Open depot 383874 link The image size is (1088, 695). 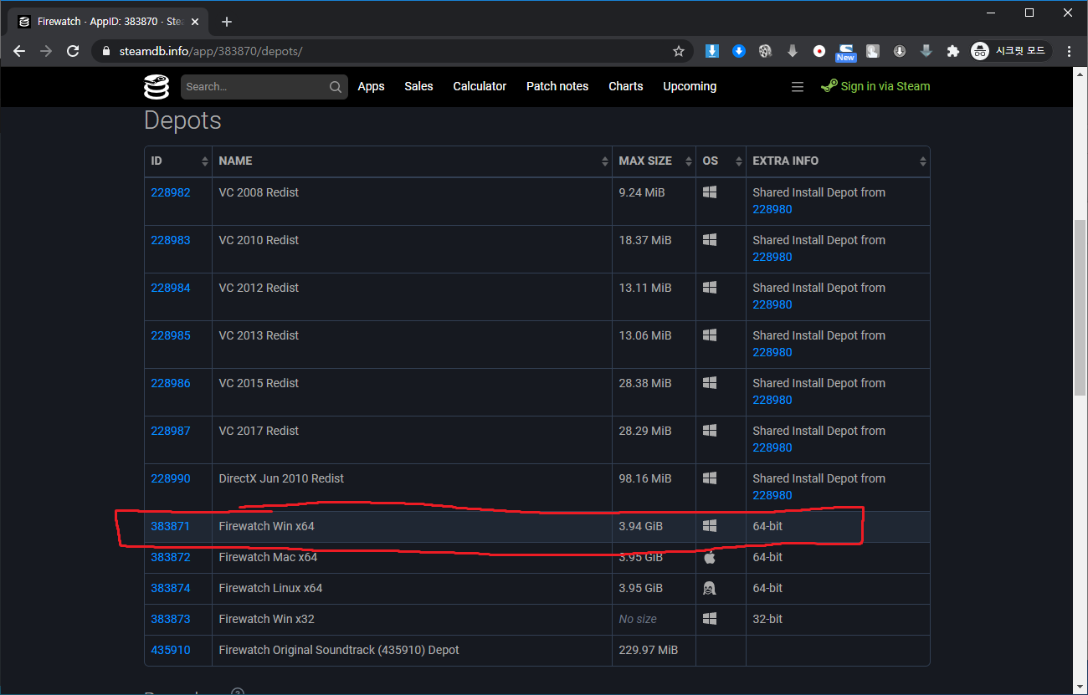coord(171,588)
